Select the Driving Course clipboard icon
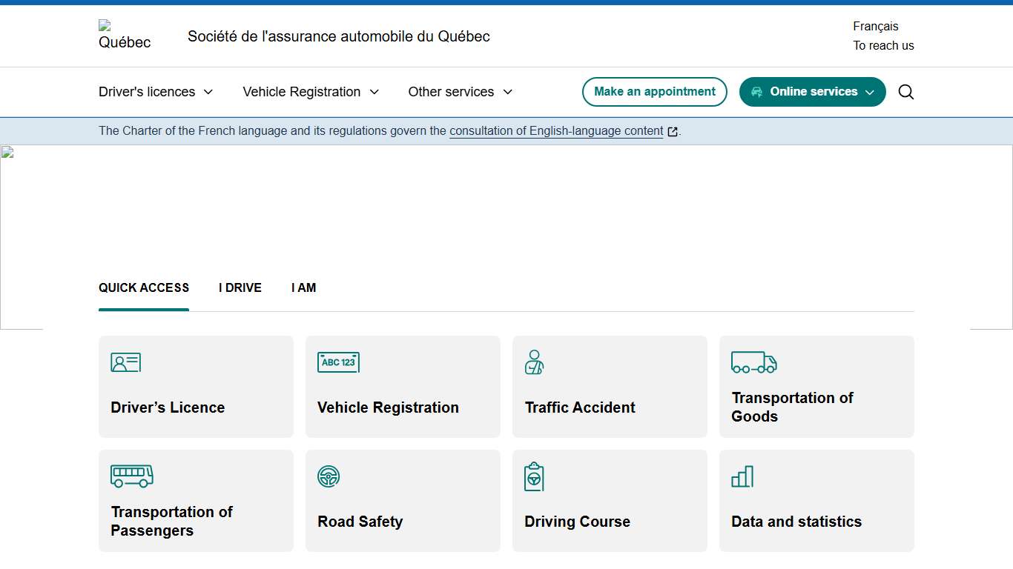The height and width of the screenshot is (569, 1013). point(535,476)
